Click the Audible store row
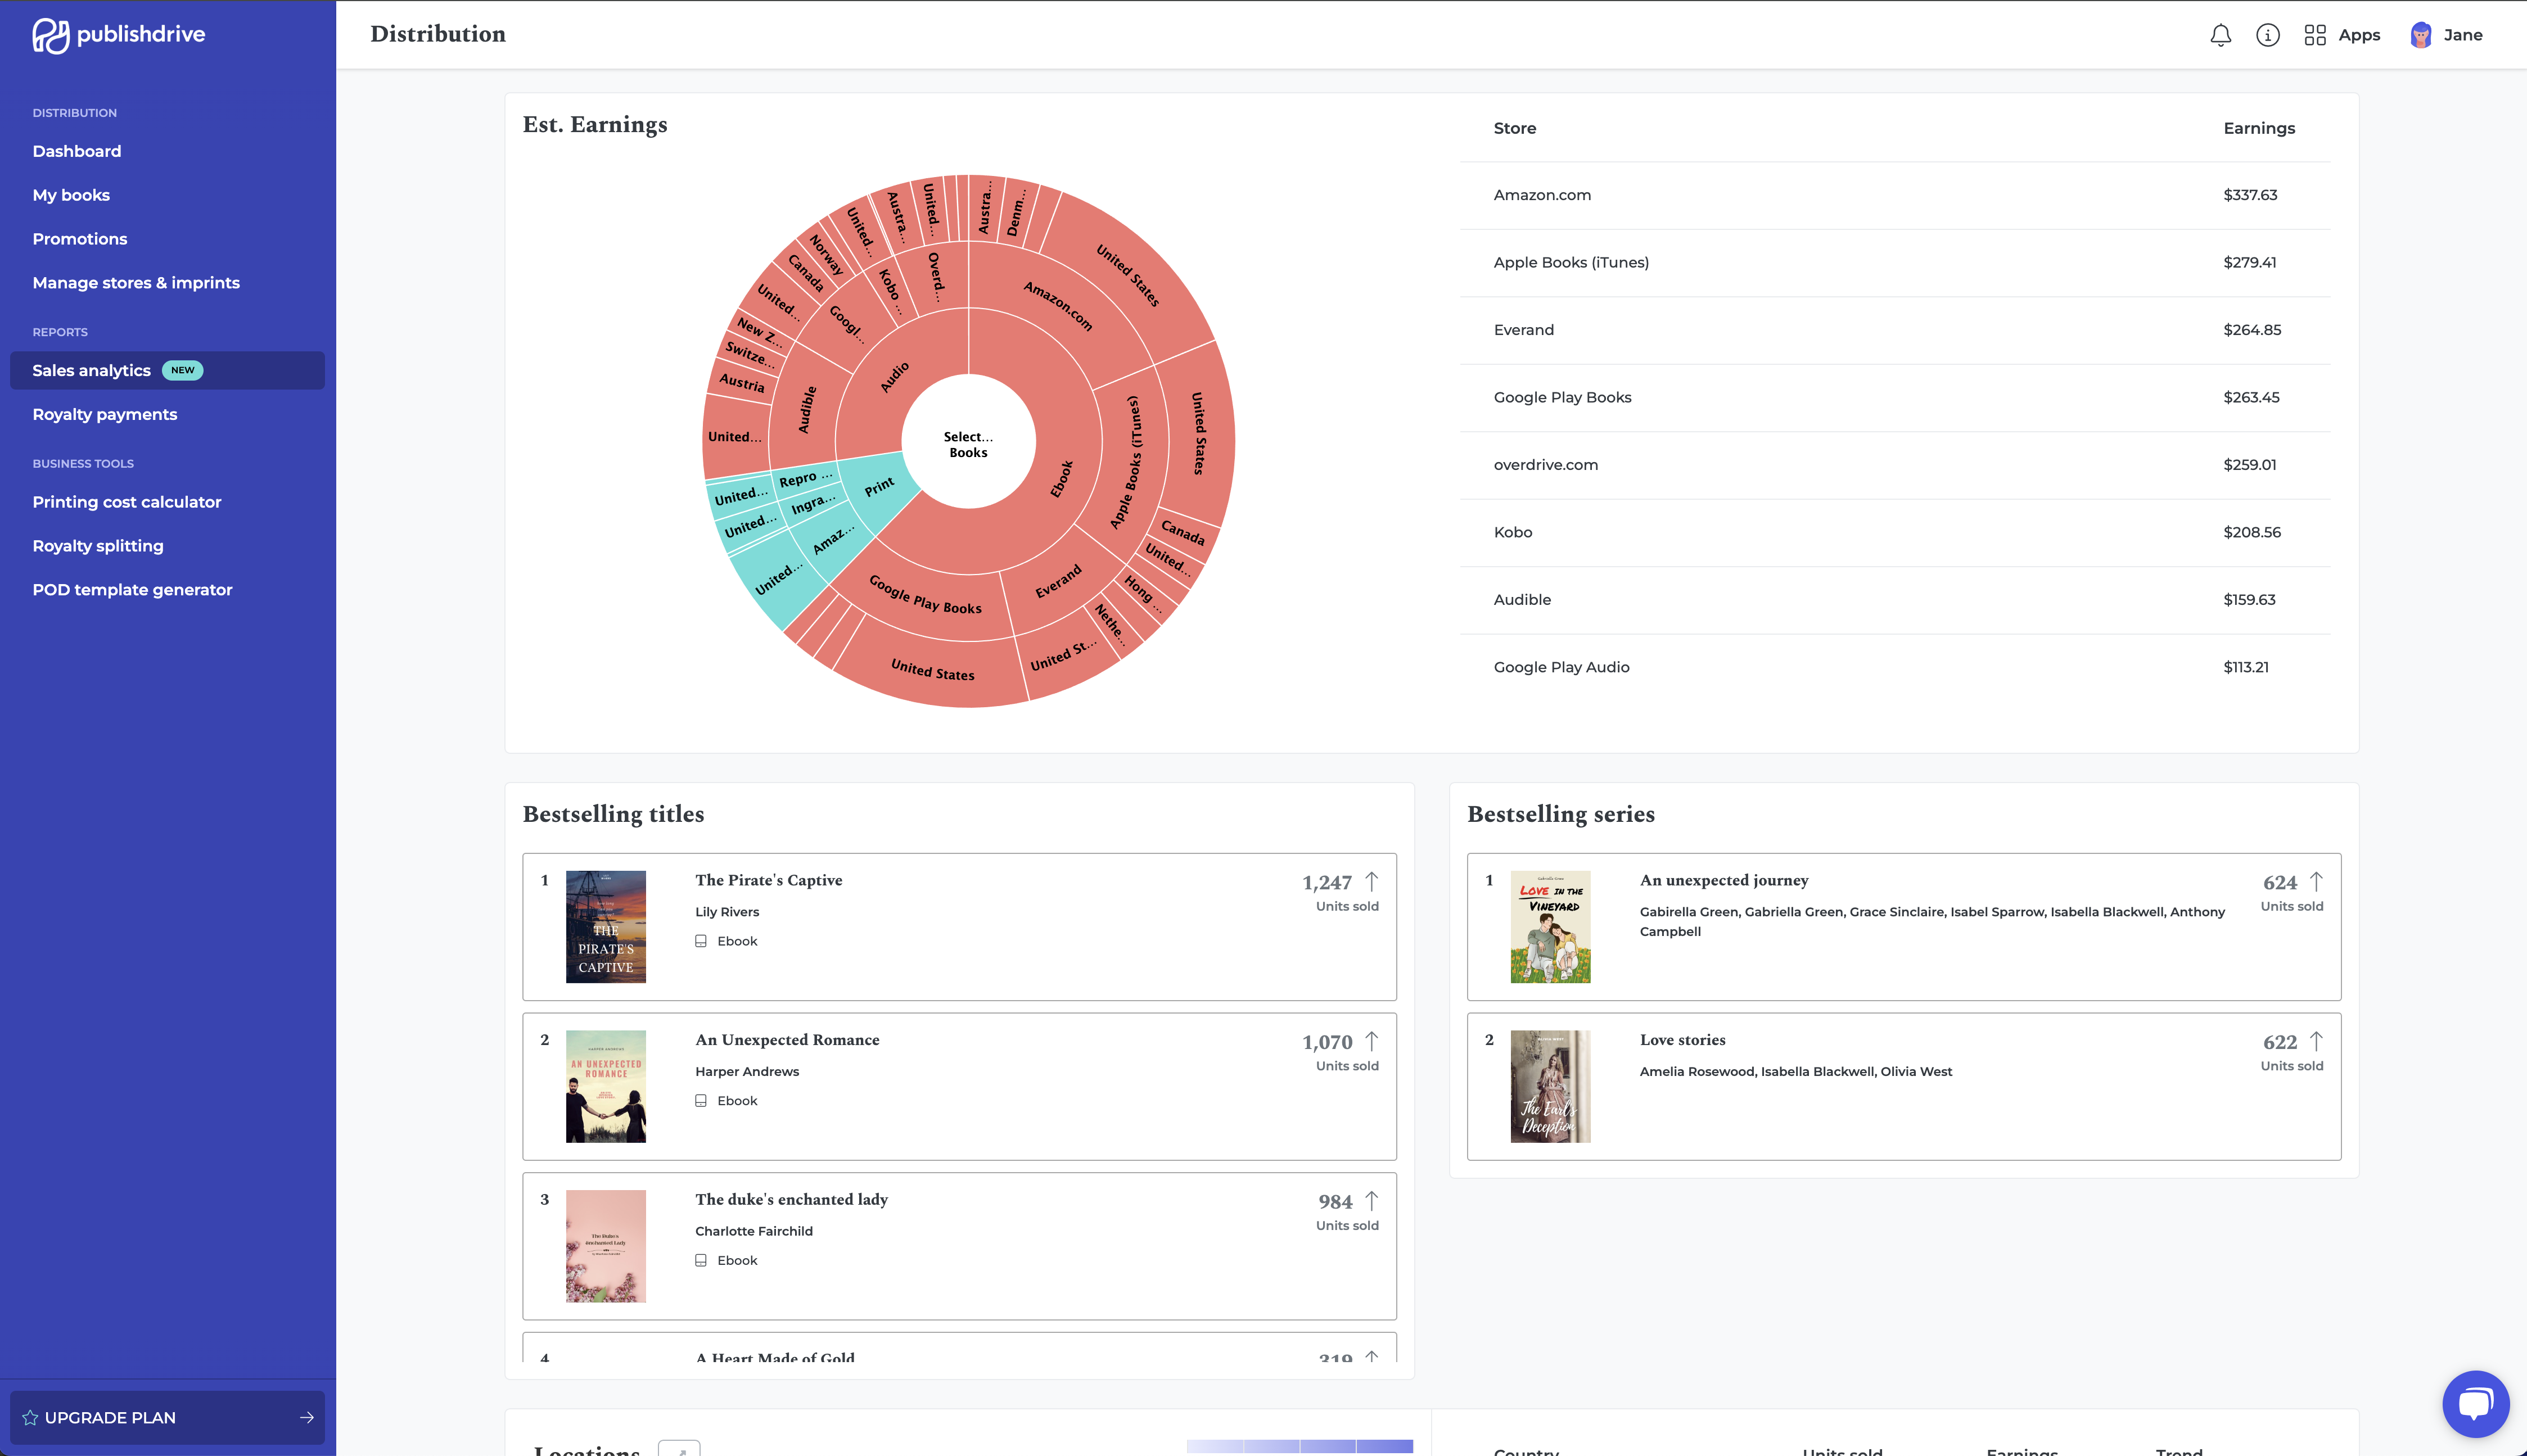Screen dimensions: 2527x1456 coord(1894,600)
